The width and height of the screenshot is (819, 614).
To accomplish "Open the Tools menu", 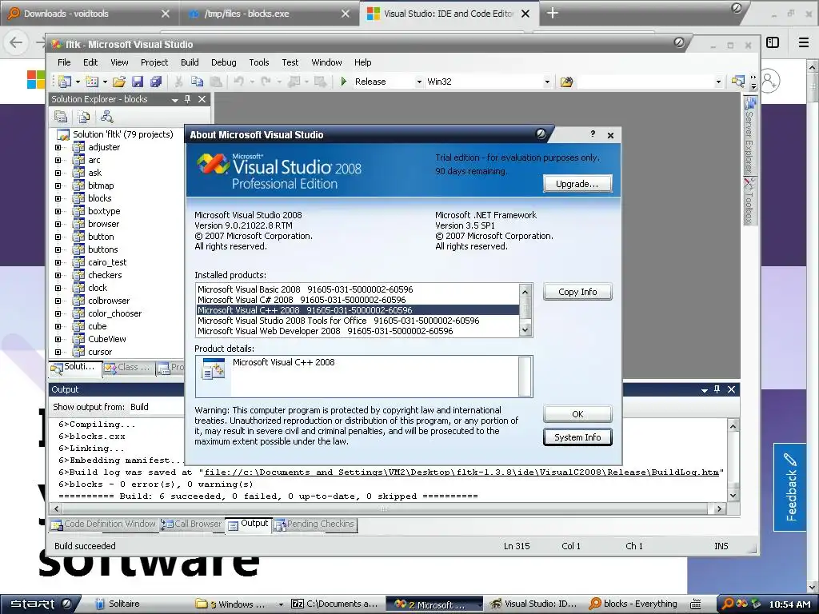I will tap(259, 62).
